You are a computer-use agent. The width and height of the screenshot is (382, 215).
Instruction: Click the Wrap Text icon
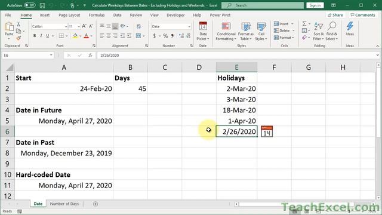(138, 26)
